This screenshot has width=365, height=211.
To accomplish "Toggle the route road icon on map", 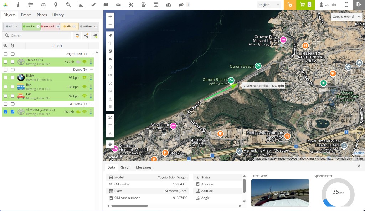I will click(110, 59).
